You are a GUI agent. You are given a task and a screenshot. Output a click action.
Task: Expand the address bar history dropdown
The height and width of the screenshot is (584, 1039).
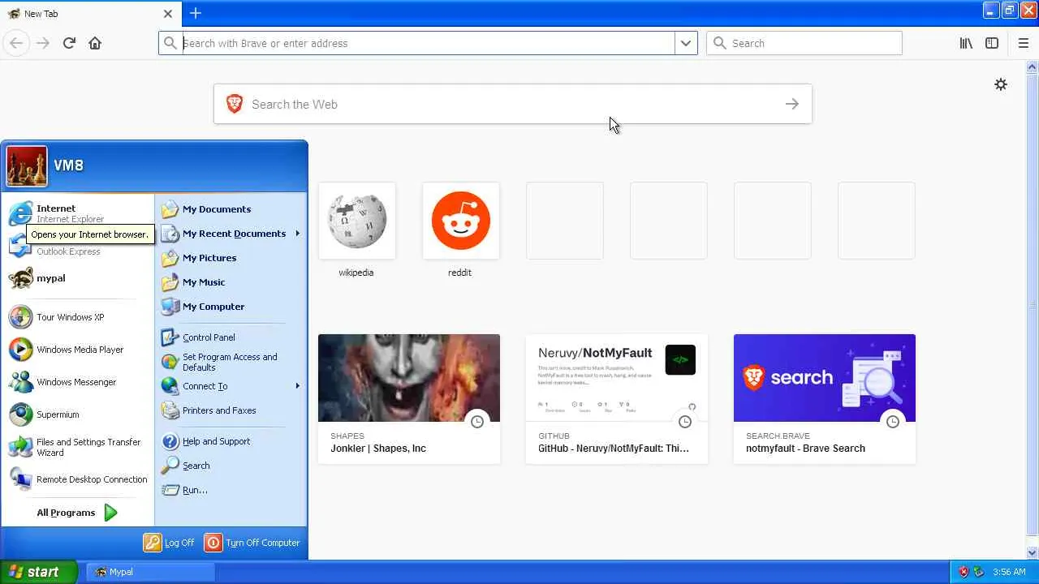tap(686, 43)
